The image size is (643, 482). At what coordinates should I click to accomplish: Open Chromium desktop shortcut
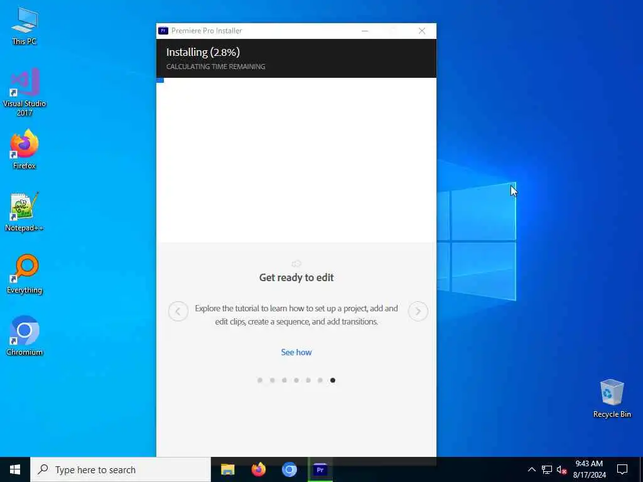24,336
